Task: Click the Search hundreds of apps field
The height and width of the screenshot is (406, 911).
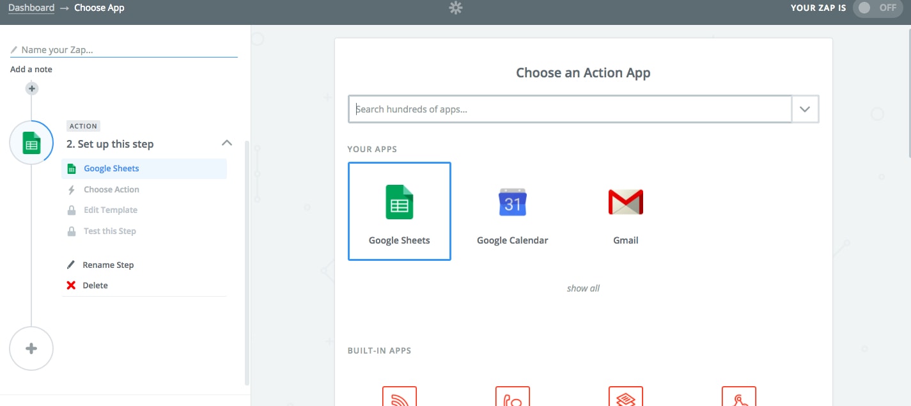Action: point(570,109)
